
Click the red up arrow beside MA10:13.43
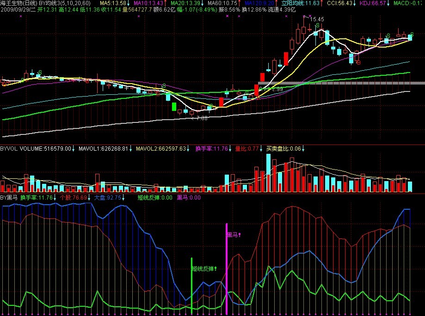point(166,3)
